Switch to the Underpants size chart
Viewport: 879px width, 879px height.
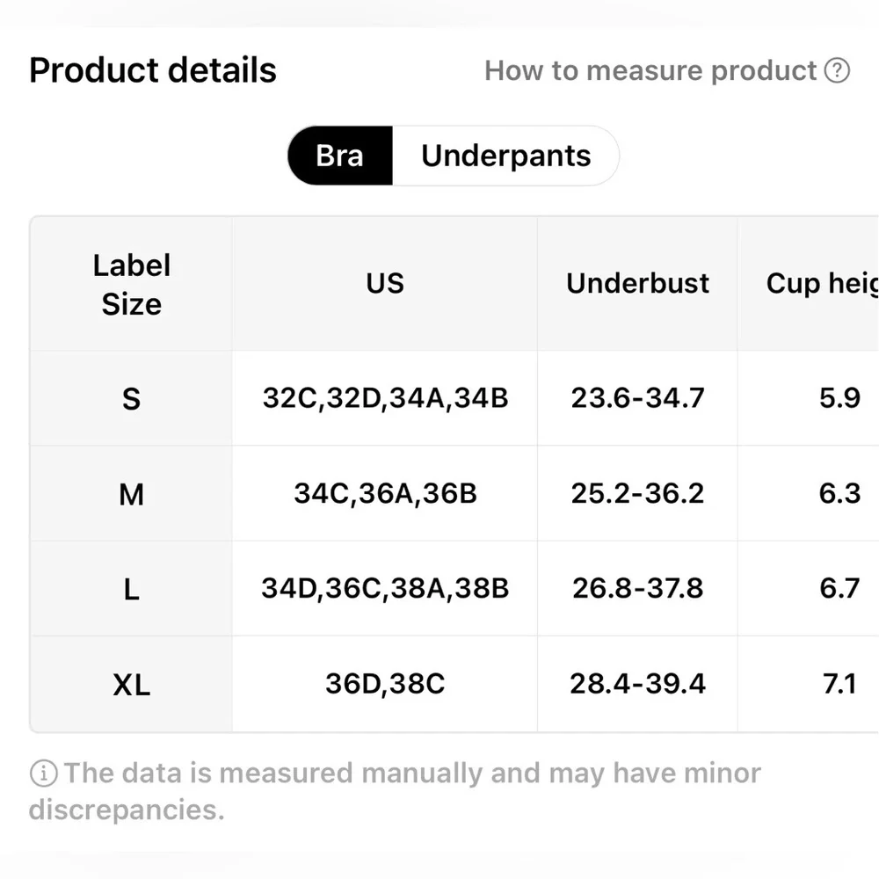pos(505,156)
